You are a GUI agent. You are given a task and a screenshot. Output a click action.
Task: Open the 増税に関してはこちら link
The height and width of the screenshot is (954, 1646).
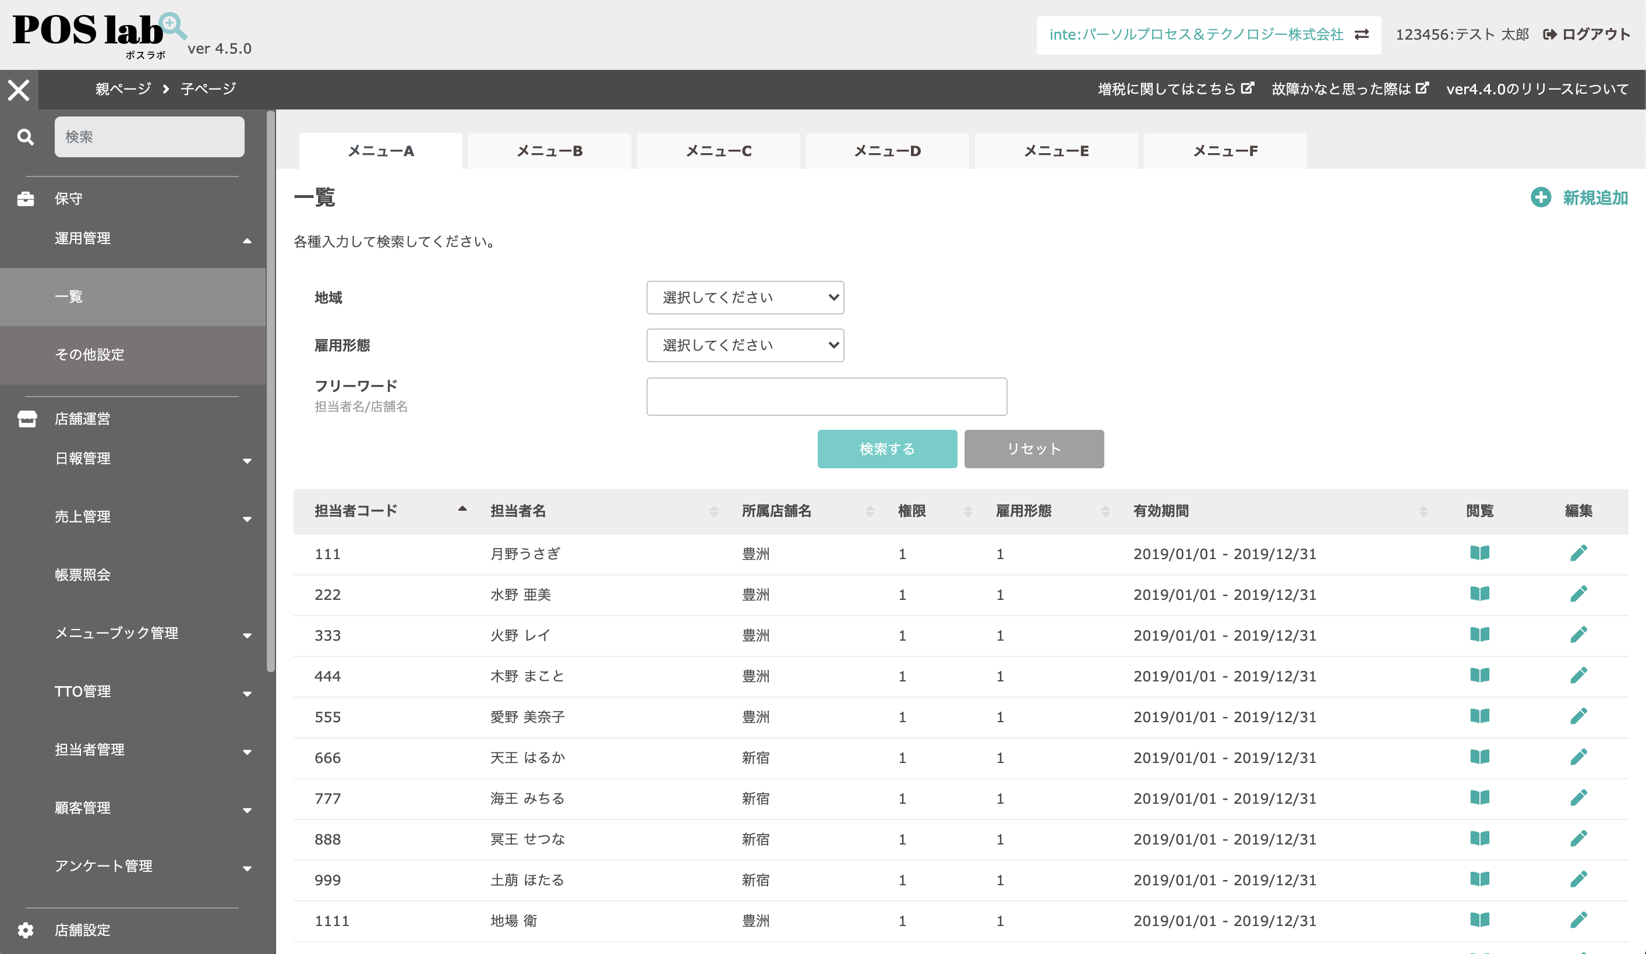[1176, 89]
